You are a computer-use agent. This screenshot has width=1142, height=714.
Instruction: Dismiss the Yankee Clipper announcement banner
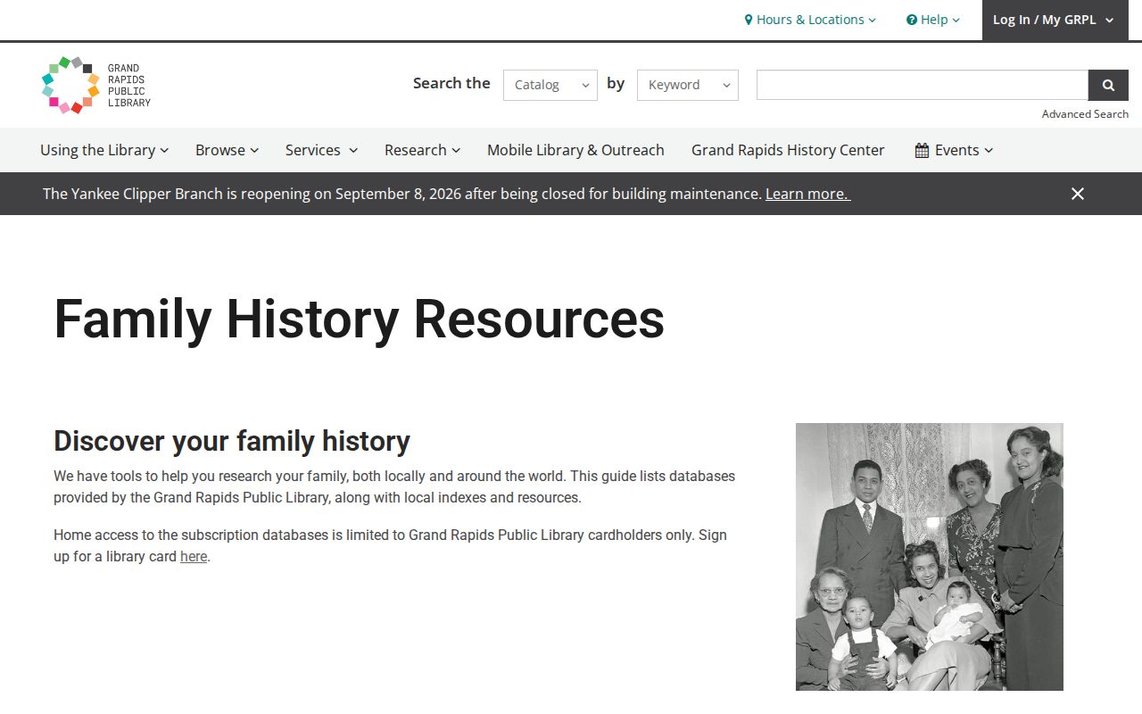pyautogui.click(x=1078, y=194)
